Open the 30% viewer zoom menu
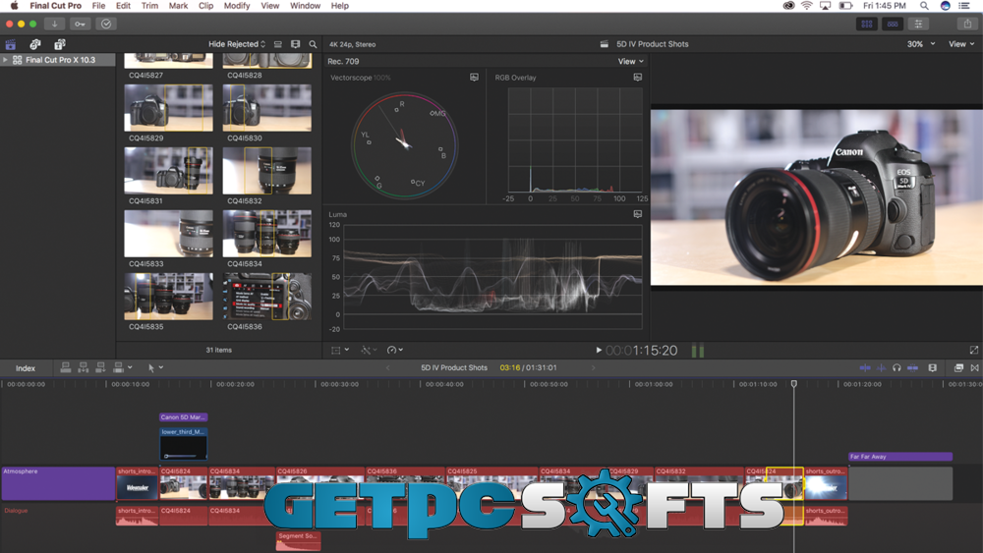This screenshot has width=983, height=553. click(x=921, y=44)
